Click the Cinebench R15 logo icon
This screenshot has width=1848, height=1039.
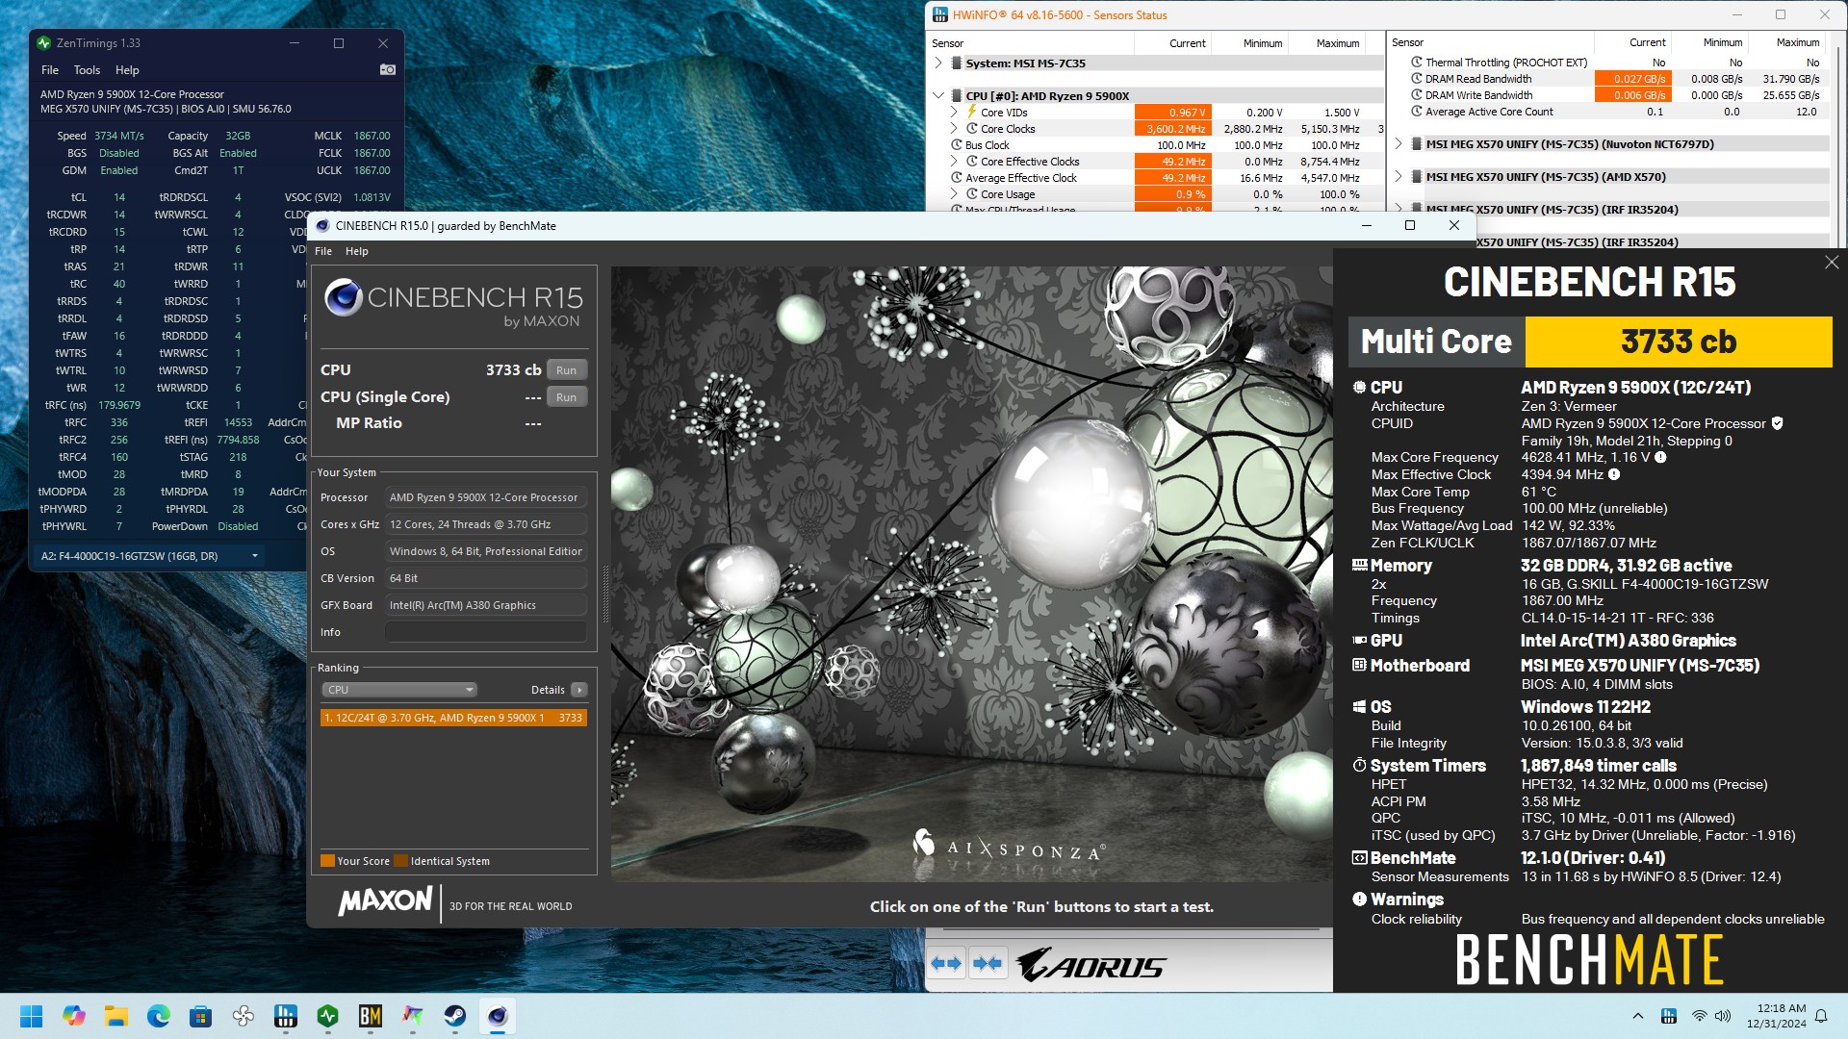click(x=343, y=297)
